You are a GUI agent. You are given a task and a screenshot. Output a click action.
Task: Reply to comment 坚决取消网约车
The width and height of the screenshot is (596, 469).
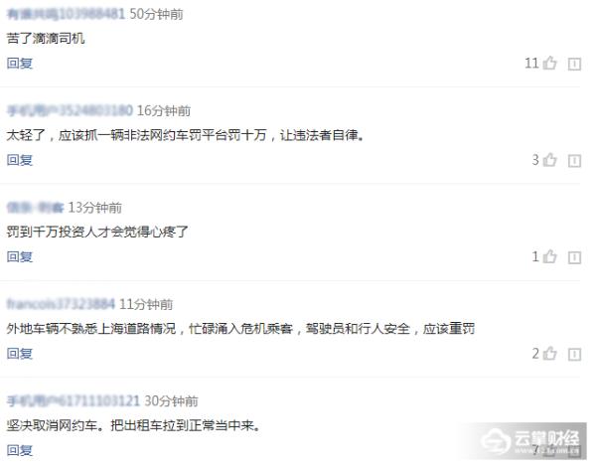[x=20, y=450]
